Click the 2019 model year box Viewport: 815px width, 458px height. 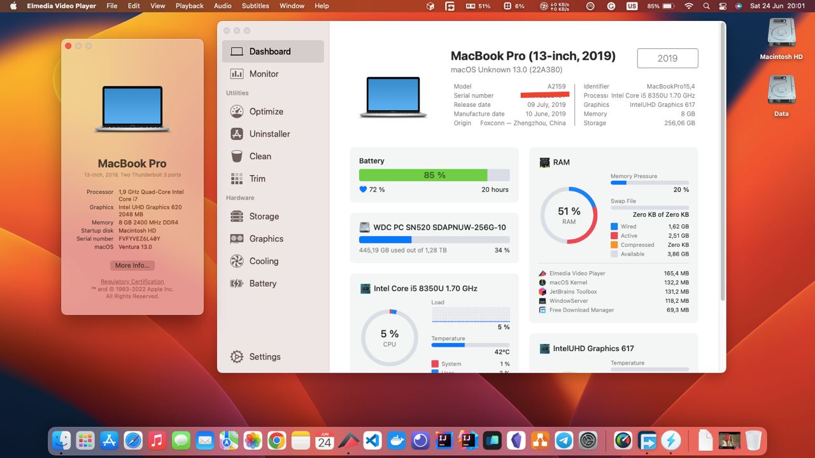click(x=667, y=58)
